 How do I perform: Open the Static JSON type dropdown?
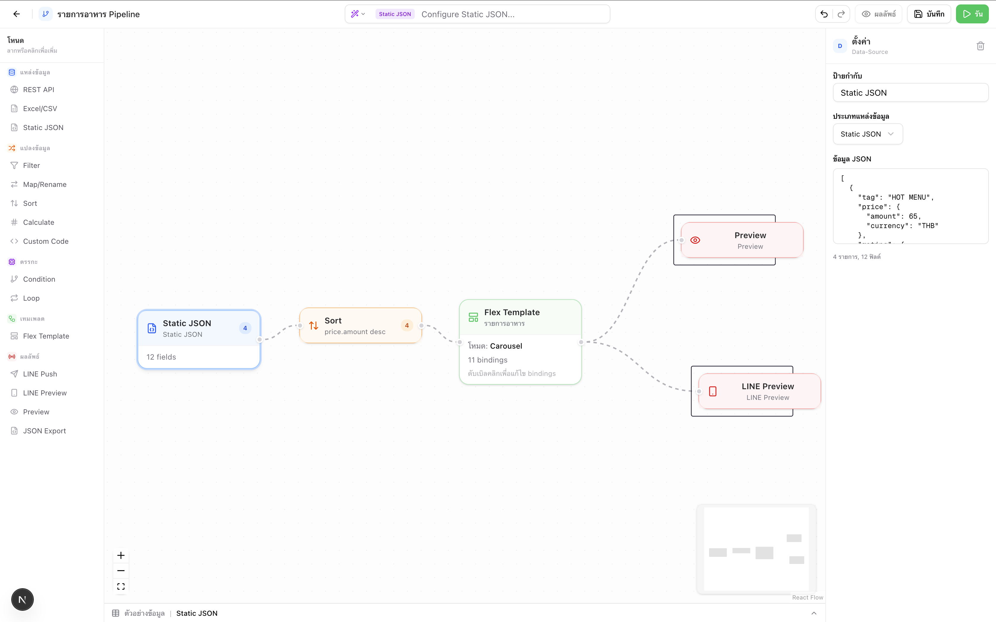coord(868,134)
